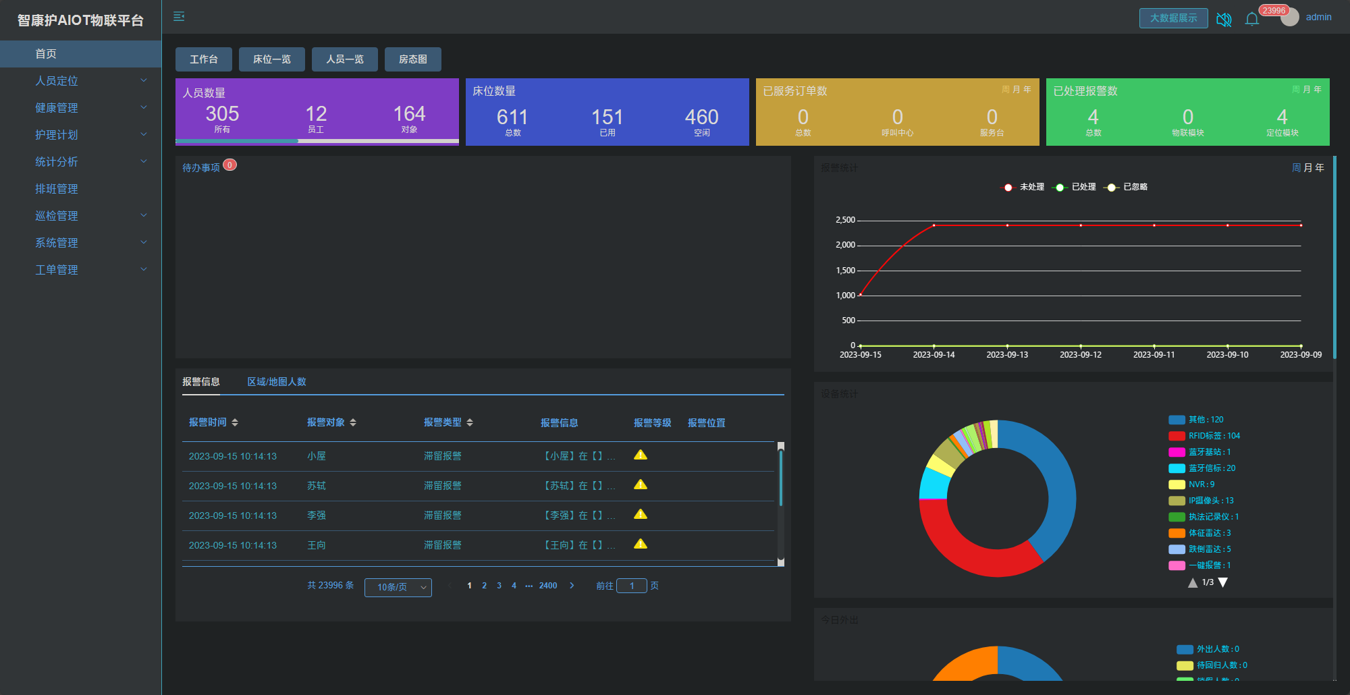Toggle 体征雷达 legend item

1200,533
